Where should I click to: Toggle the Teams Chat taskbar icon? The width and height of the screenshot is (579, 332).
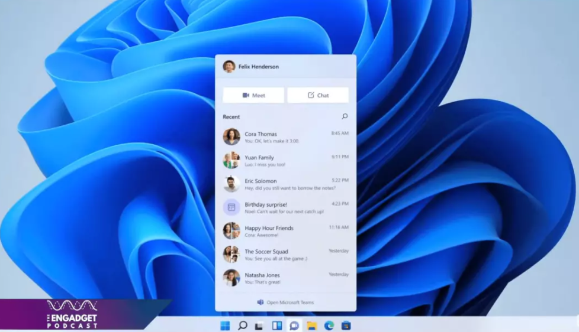(x=294, y=326)
